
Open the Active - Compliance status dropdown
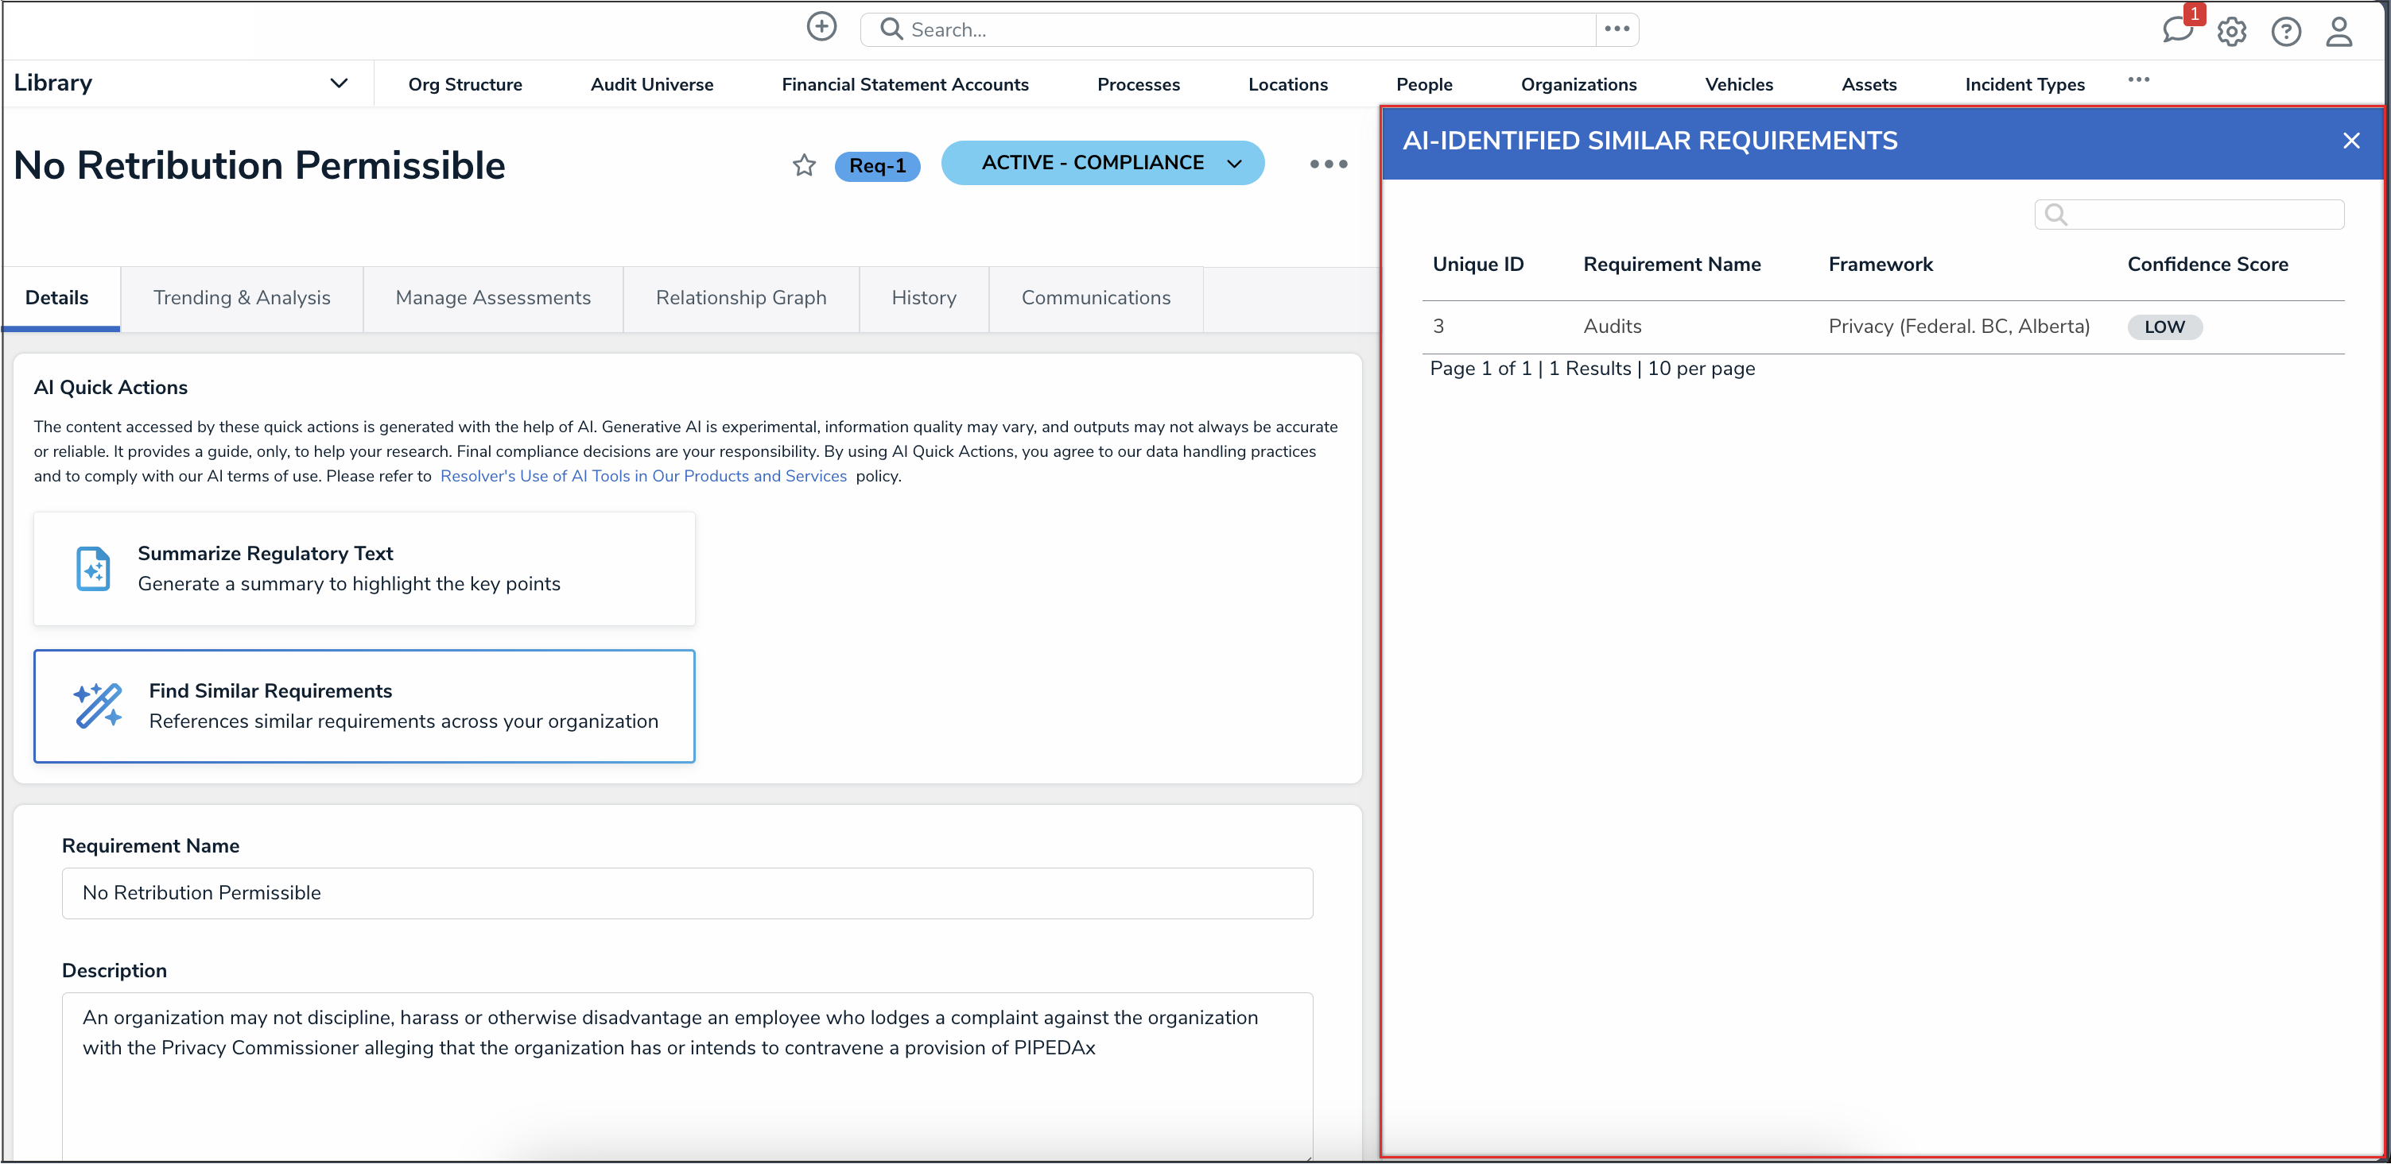coord(1102,163)
